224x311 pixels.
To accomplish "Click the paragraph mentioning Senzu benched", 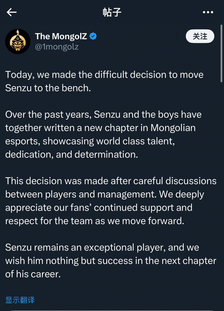I will (x=104, y=81).
